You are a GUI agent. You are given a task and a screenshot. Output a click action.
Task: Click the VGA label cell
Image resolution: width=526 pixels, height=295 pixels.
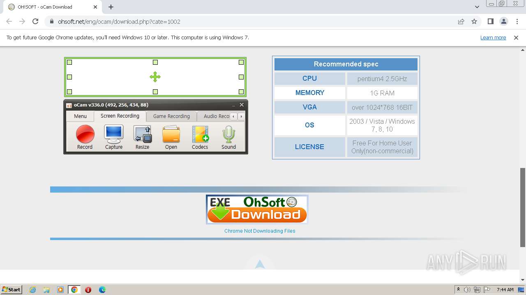(310, 107)
